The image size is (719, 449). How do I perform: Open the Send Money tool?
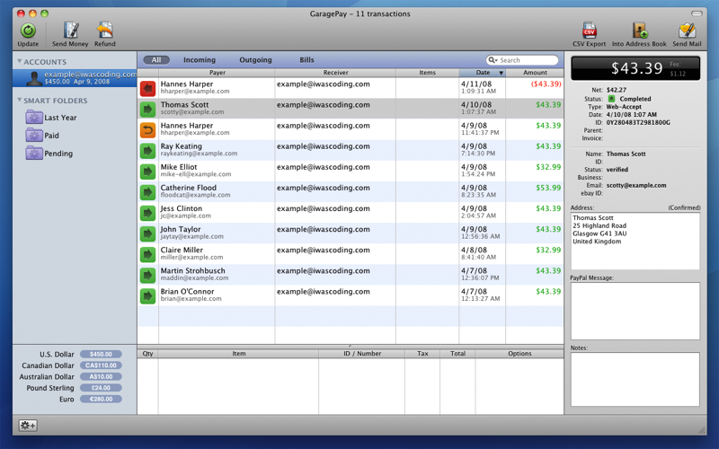(70, 31)
